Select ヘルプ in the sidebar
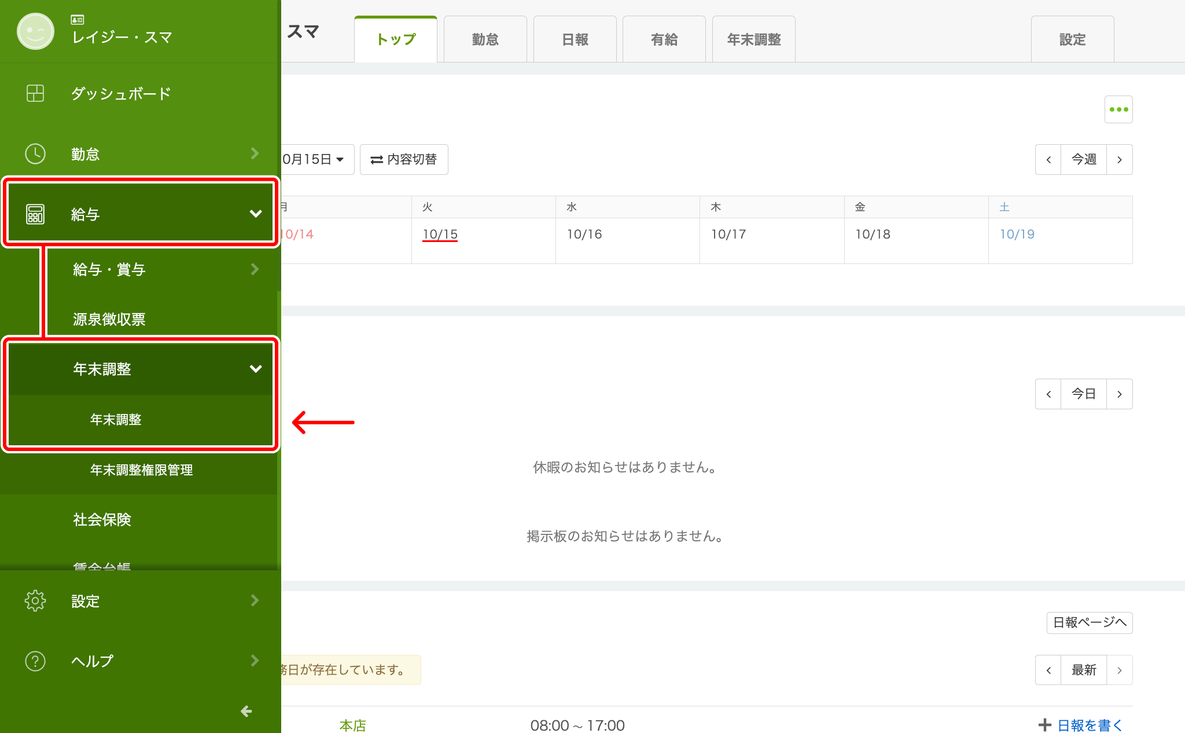Image resolution: width=1185 pixels, height=733 pixels. click(93, 661)
